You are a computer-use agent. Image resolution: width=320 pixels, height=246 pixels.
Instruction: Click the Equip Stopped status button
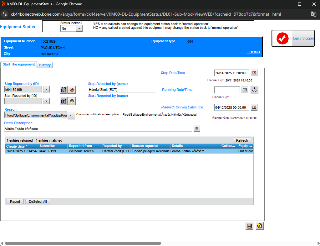pyautogui.click(x=293, y=39)
